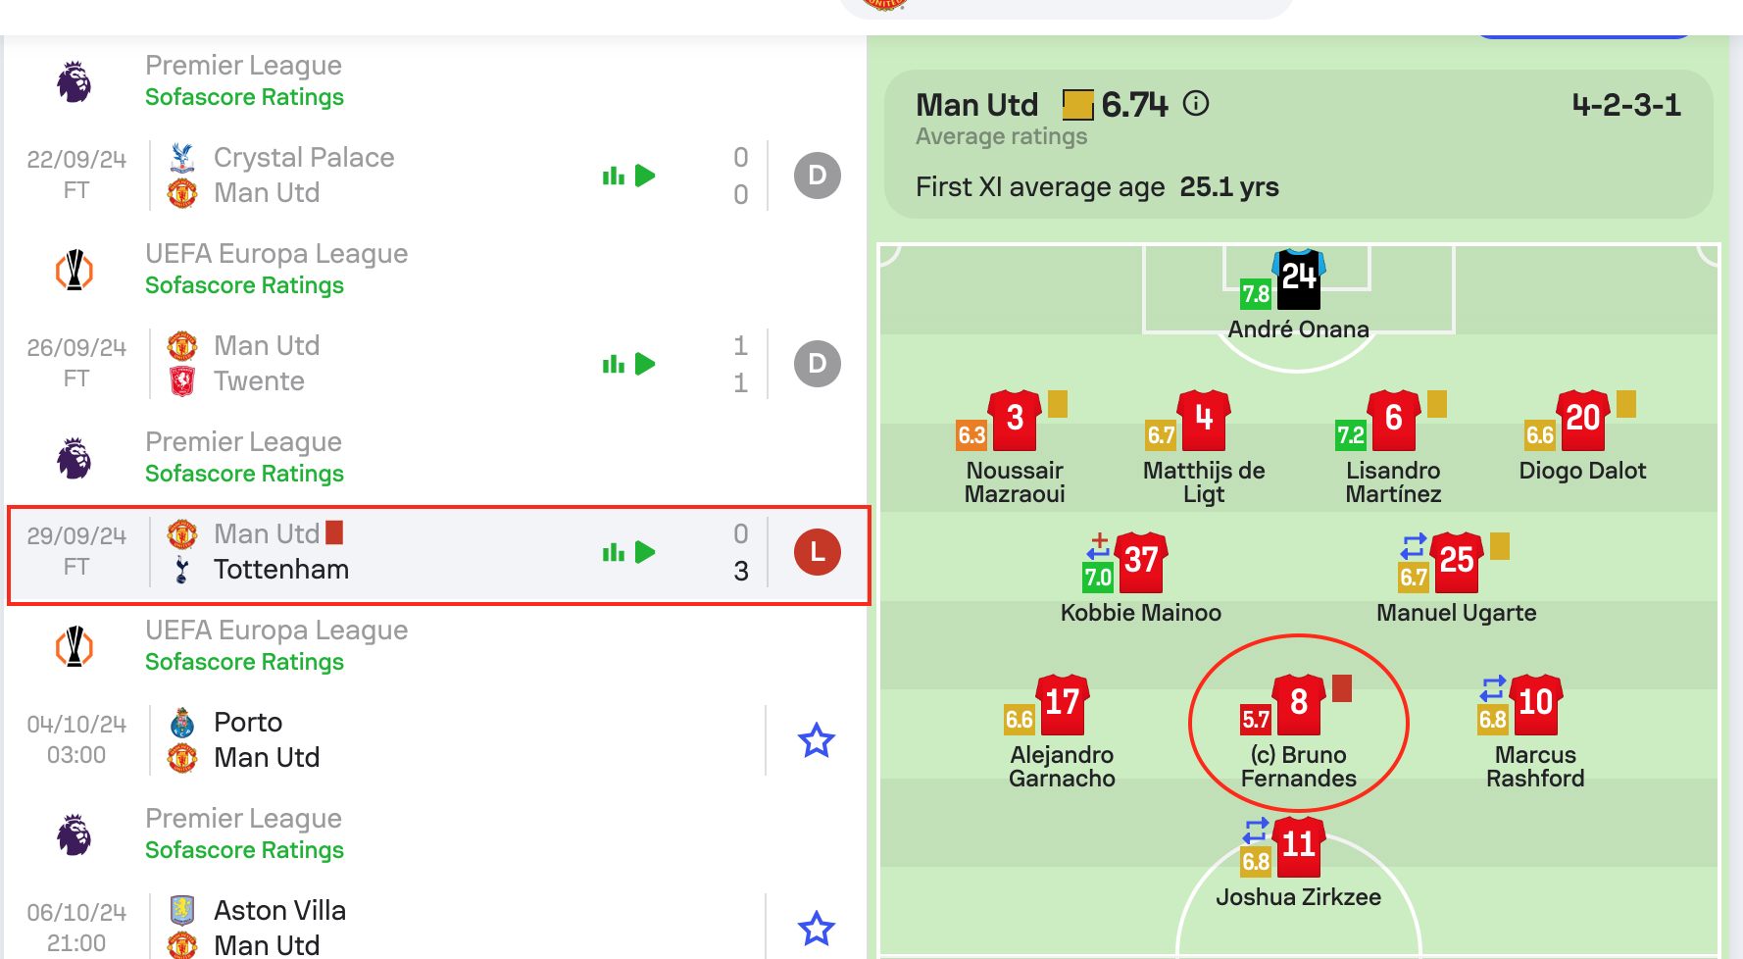Click Lisandro Martínez's 7.2 rating badge

coord(1351,435)
